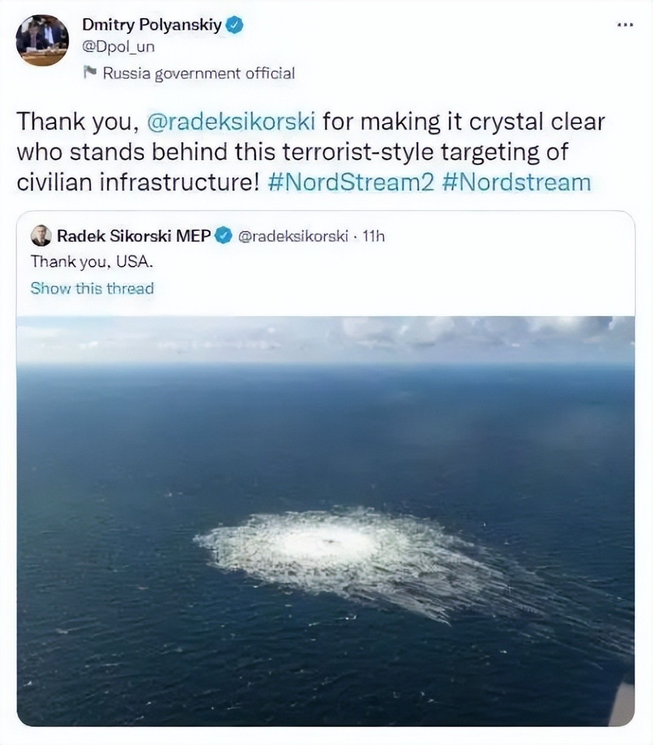Open Radek Sikorski's small profile avatar
Viewport: 653px width, 745px height.
(x=40, y=236)
